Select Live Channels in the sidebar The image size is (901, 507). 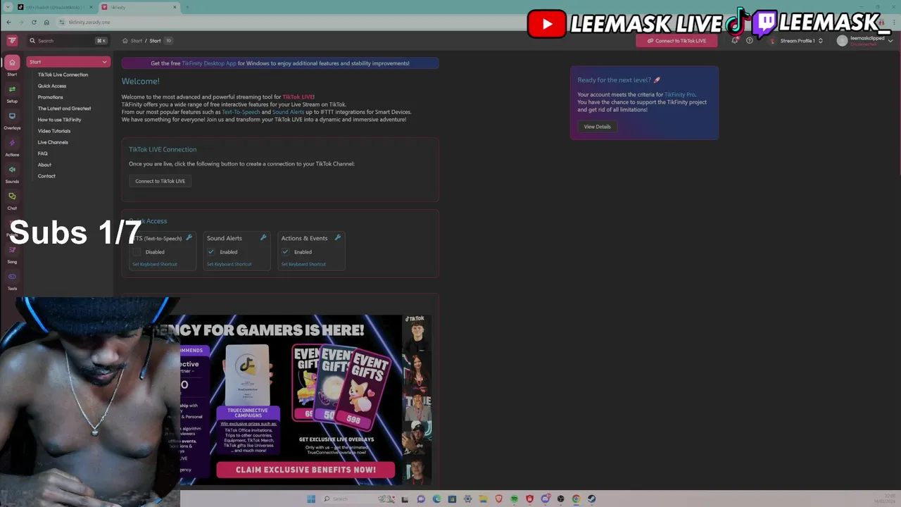click(53, 142)
